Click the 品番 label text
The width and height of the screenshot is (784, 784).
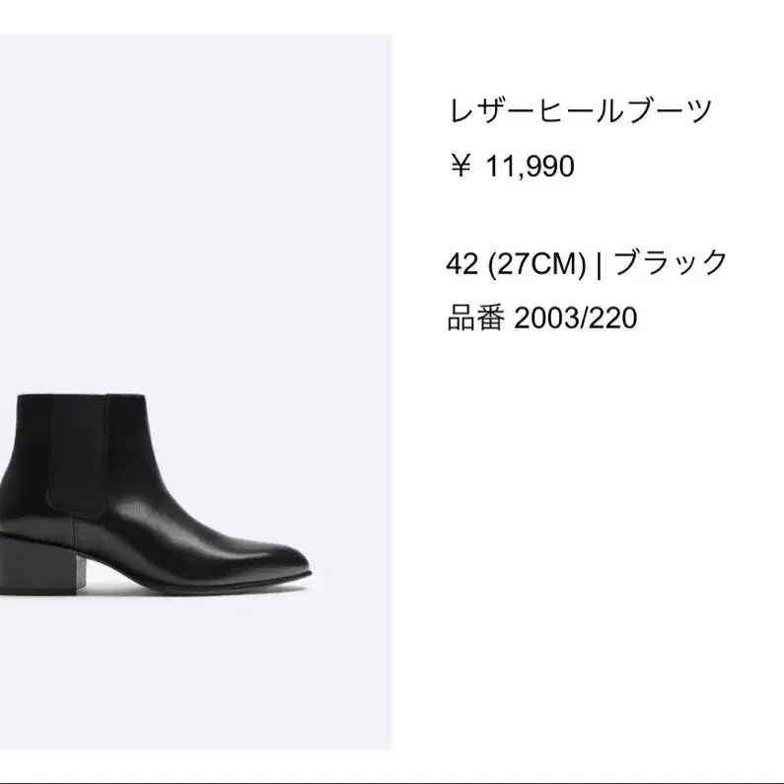tap(475, 319)
